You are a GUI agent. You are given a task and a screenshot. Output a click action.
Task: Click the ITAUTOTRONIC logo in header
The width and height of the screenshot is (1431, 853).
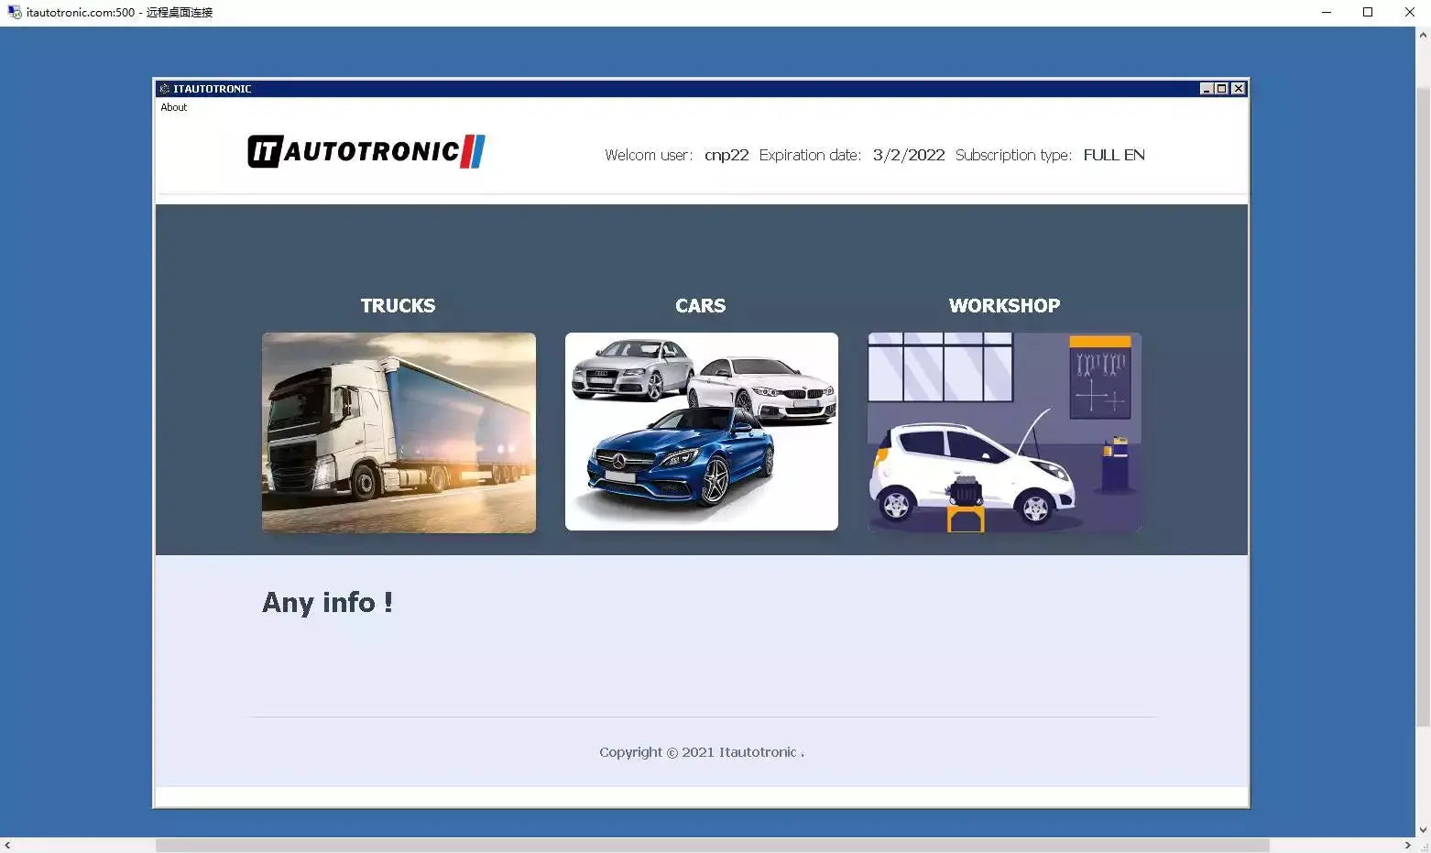(366, 151)
